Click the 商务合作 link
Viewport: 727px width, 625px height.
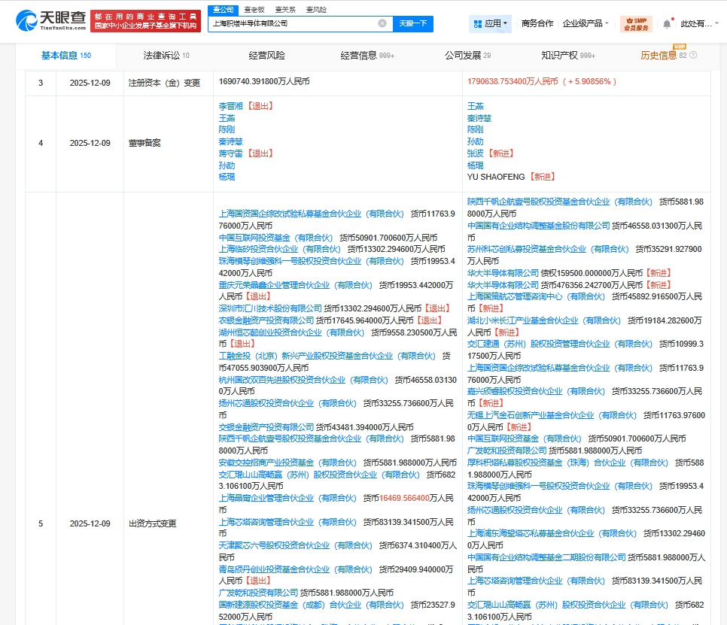[x=537, y=24]
